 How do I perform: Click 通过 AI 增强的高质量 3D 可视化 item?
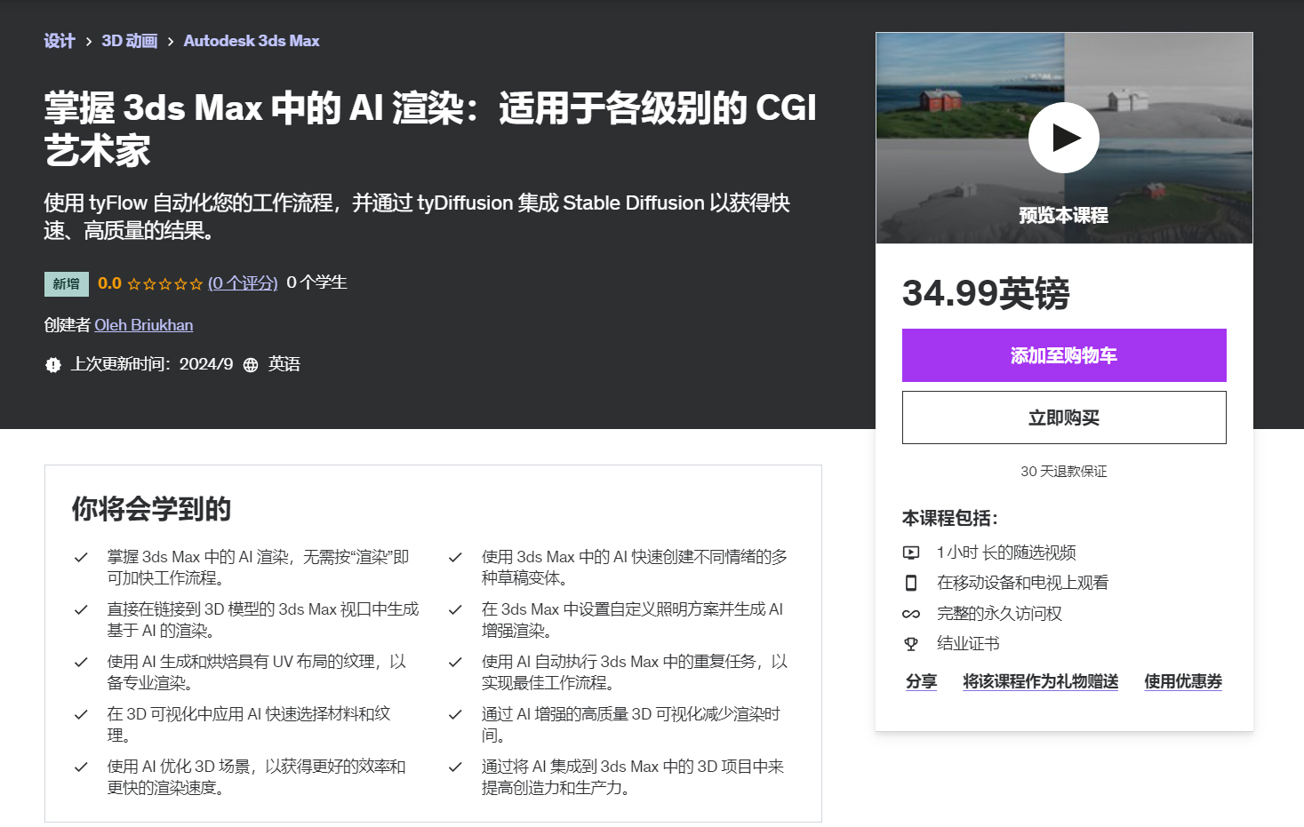point(631,725)
